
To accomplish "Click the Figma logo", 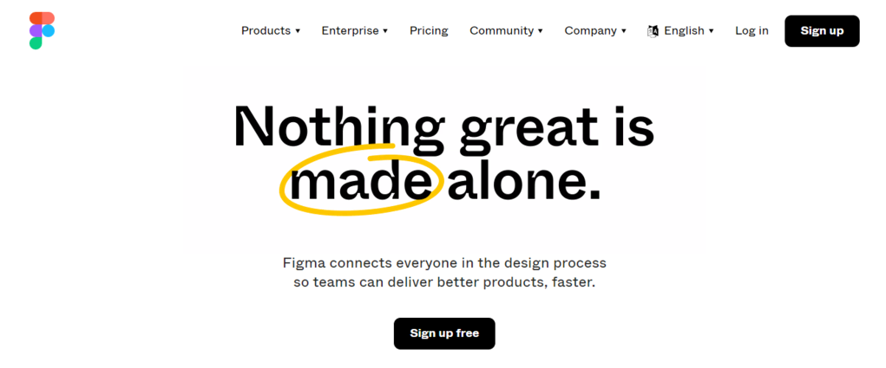I will pos(41,30).
